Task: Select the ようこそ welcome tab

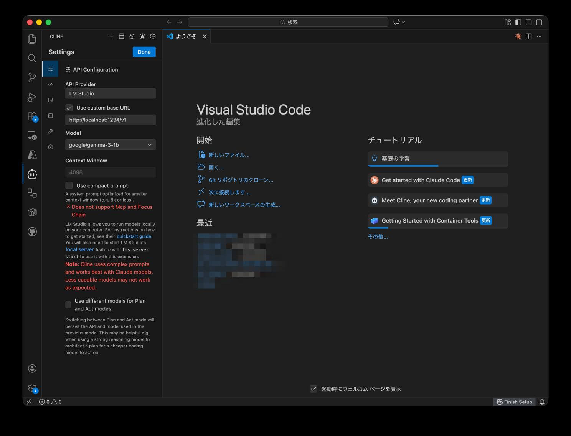Action: (186, 36)
